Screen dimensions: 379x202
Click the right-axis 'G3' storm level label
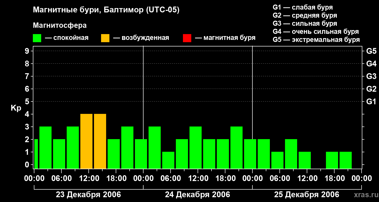pos(371,77)
